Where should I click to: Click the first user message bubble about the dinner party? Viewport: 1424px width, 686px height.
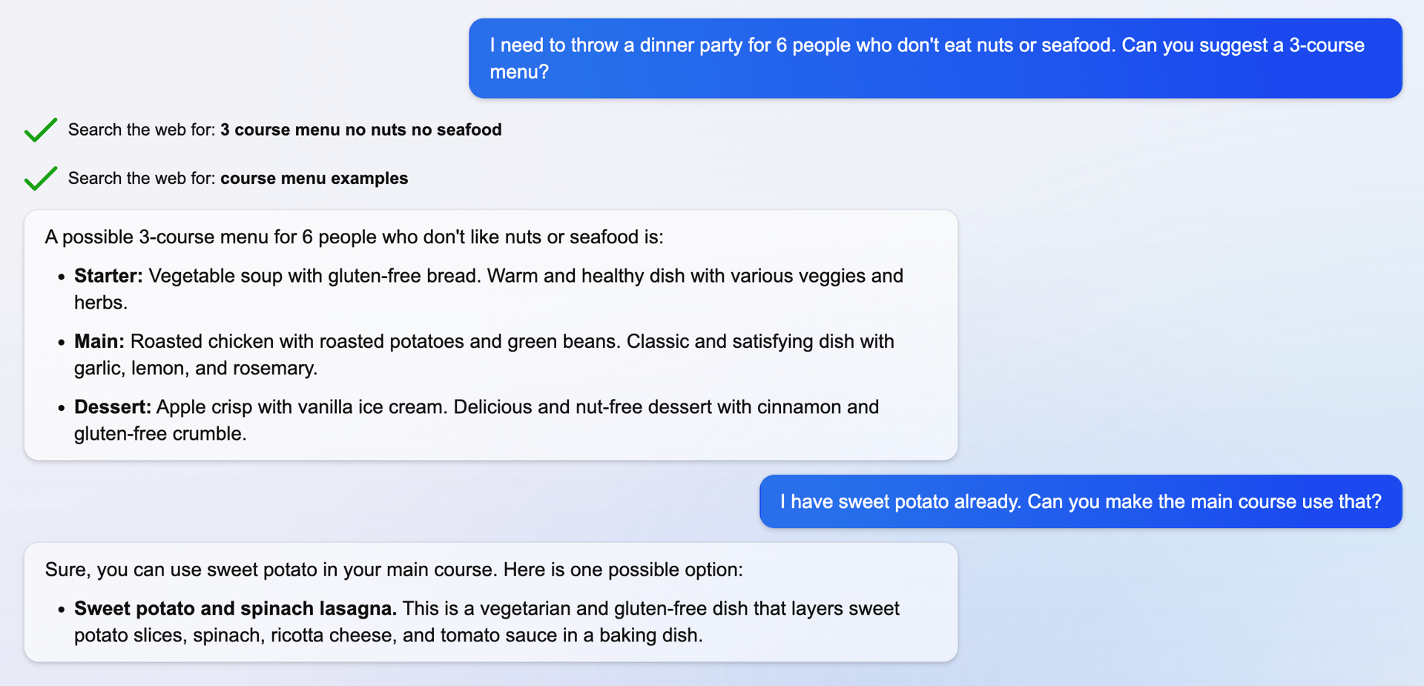tap(934, 58)
